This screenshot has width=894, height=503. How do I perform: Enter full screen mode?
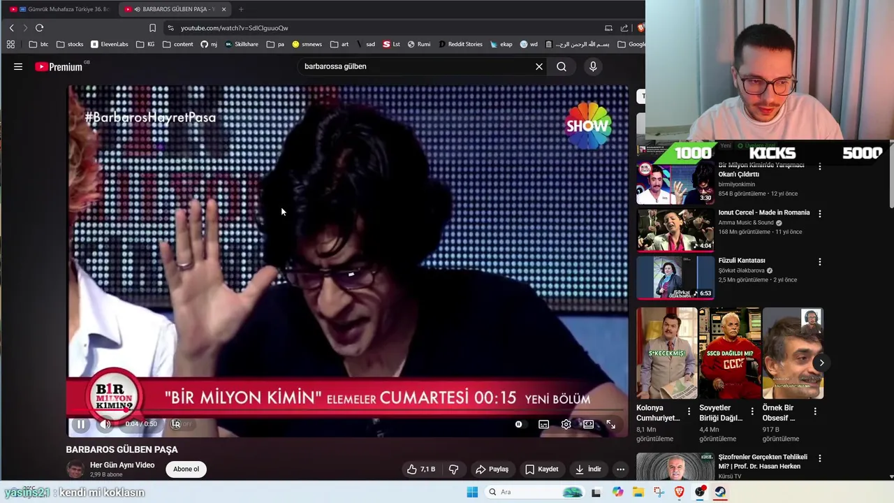610,424
